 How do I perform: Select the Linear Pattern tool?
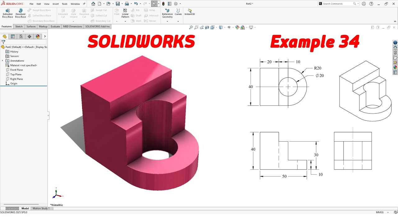pyautogui.click(x=125, y=13)
